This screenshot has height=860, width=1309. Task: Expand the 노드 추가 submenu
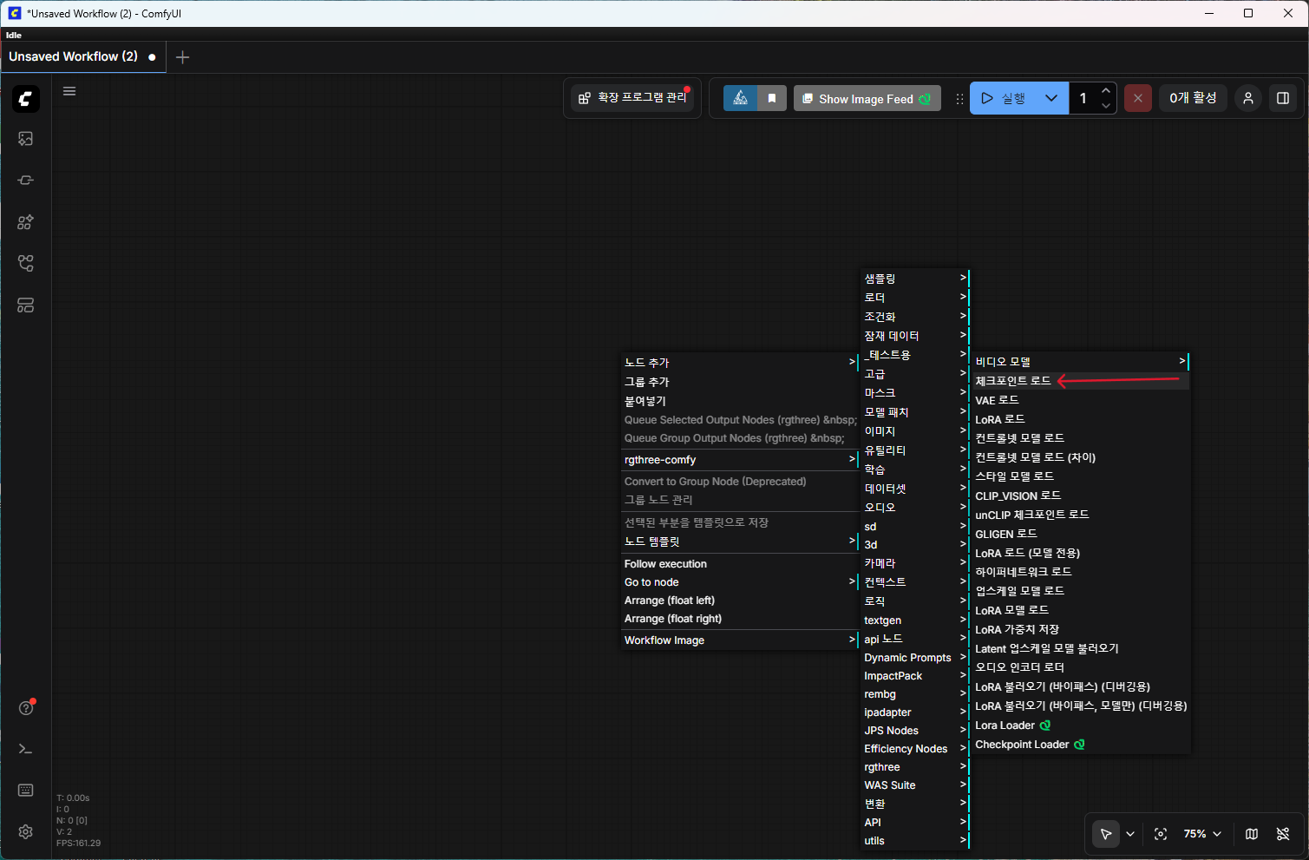[740, 362]
